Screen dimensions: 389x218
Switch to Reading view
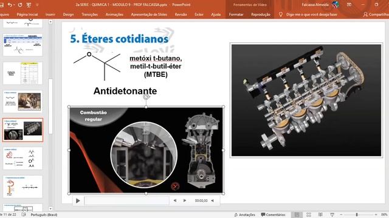coord(320,214)
